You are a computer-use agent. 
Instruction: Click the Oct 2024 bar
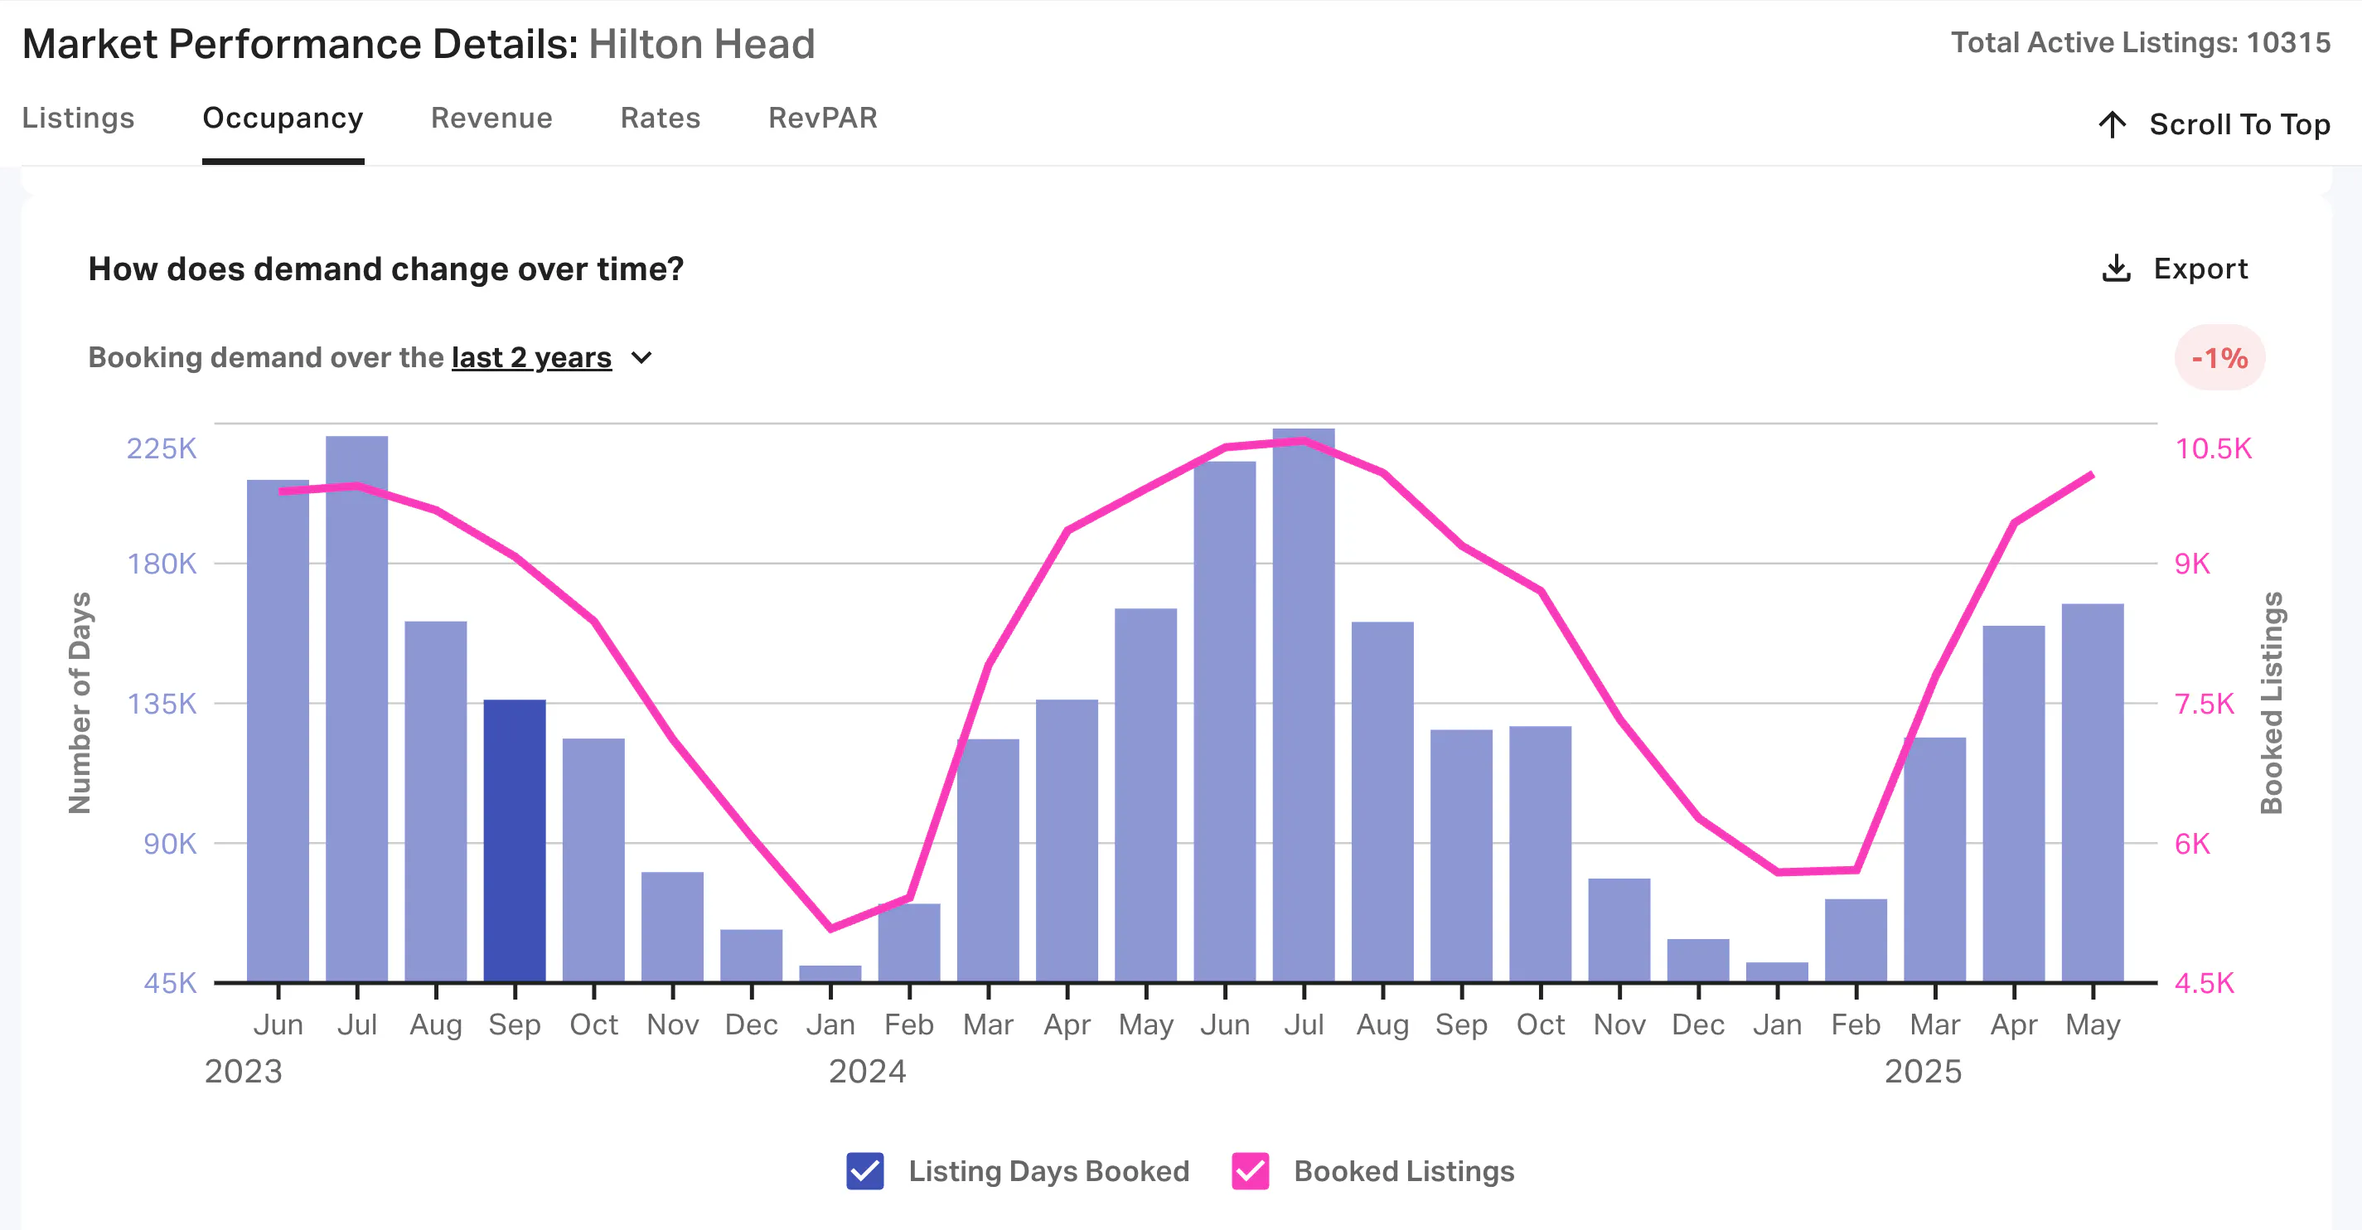pyautogui.click(x=1540, y=854)
